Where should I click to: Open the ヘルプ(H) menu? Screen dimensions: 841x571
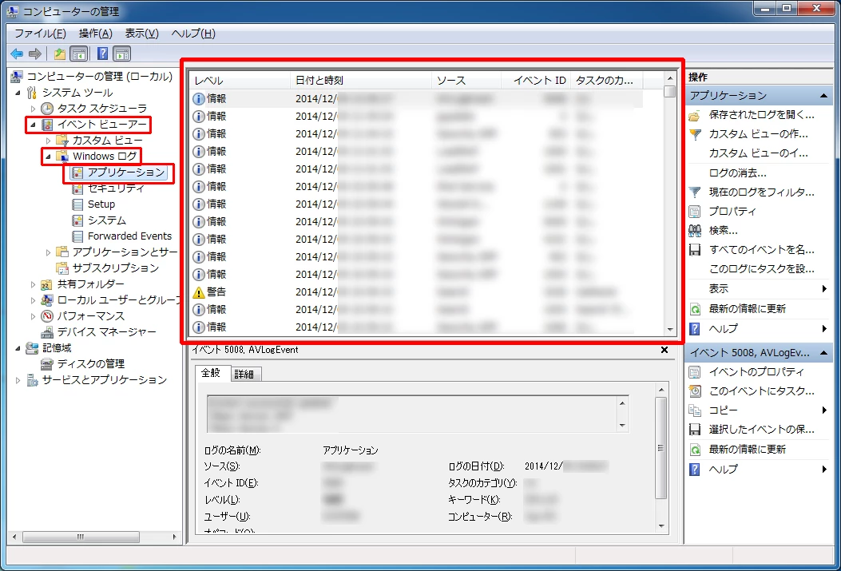pos(193,34)
